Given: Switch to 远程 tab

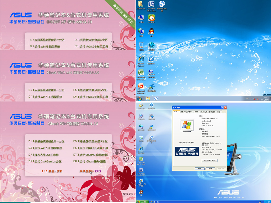Looking at the screenshot, I should [219, 112].
